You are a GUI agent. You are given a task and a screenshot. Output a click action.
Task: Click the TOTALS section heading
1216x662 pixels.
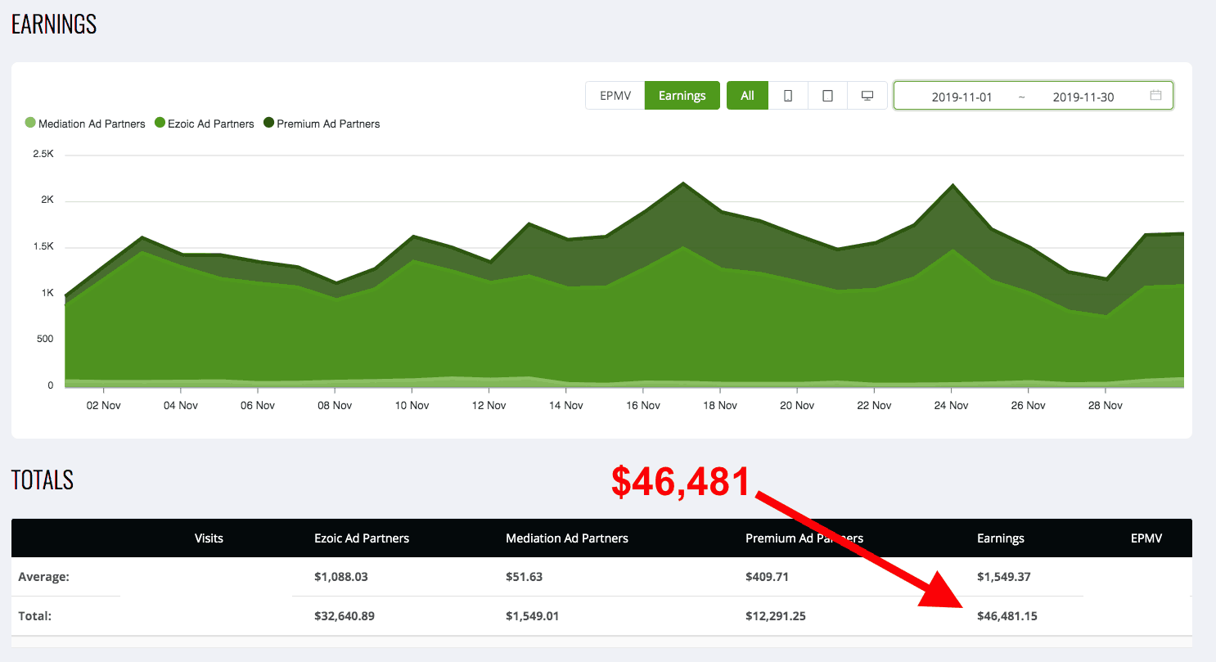pos(43,480)
